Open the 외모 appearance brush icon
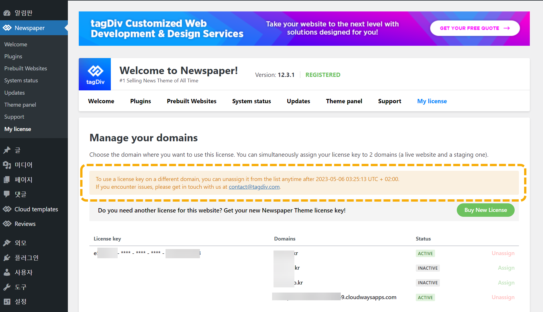The height and width of the screenshot is (312, 543). tap(7, 243)
